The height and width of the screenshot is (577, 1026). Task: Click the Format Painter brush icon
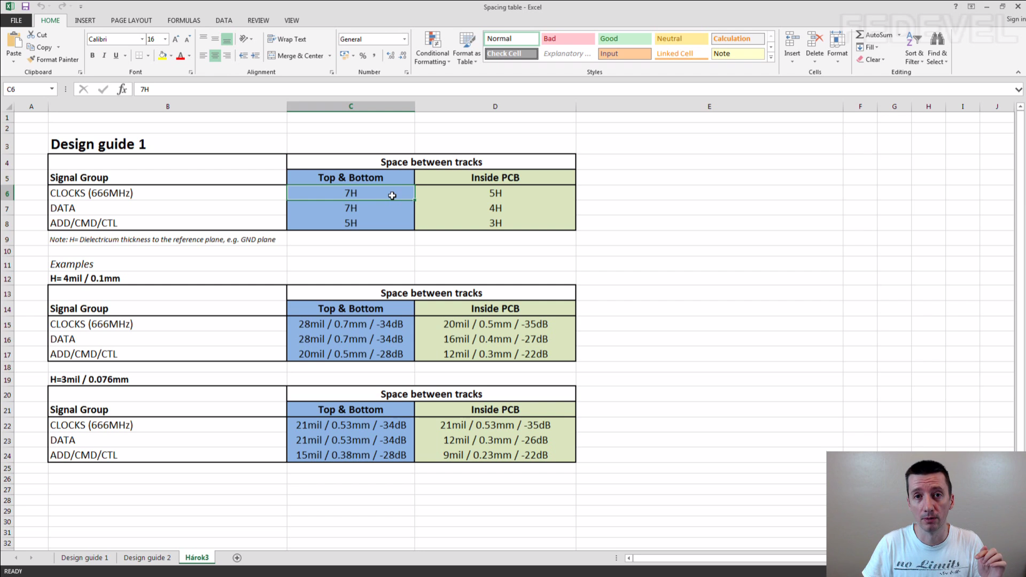tap(32, 59)
